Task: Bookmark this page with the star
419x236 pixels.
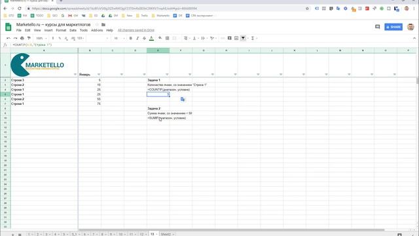Action: tap(307, 9)
